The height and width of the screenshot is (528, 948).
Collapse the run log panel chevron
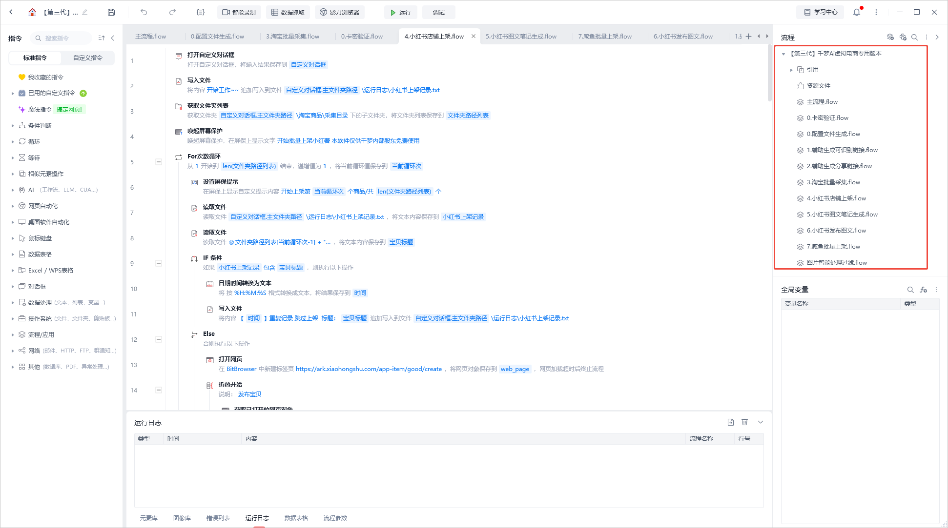(760, 422)
